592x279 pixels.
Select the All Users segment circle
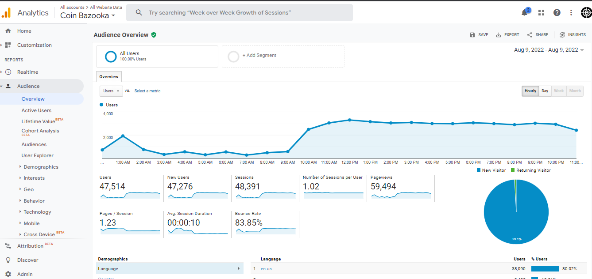pos(111,57)
